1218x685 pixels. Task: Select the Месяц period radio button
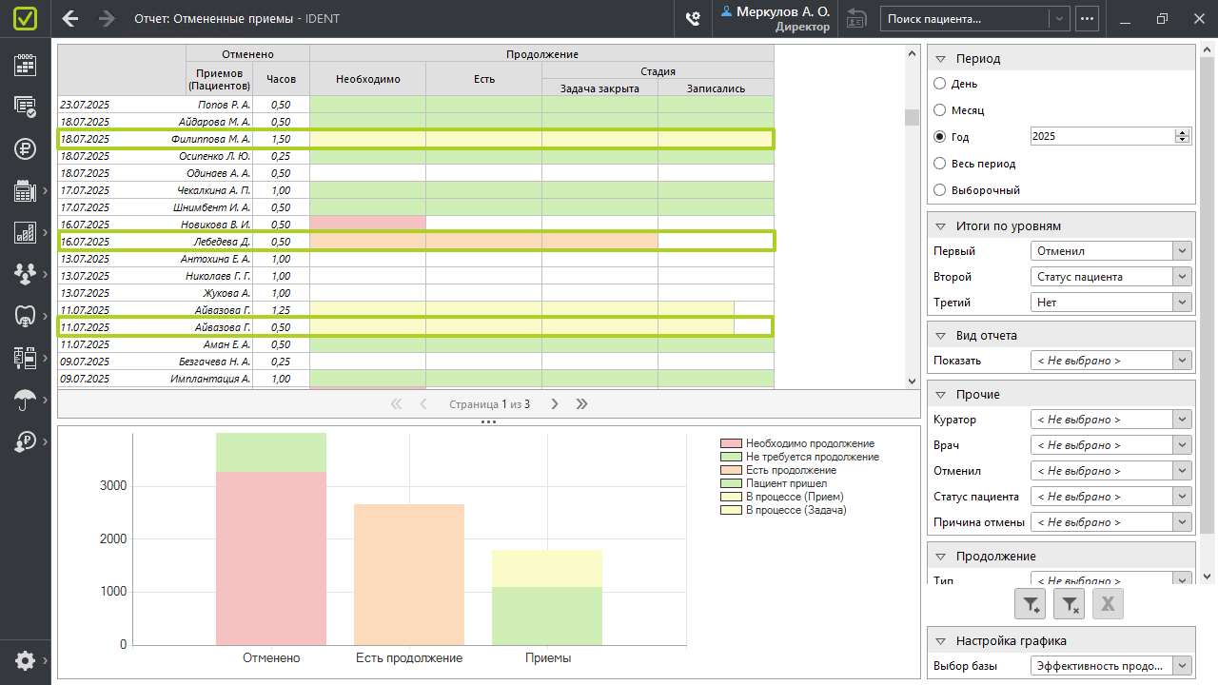pos(940,110)
